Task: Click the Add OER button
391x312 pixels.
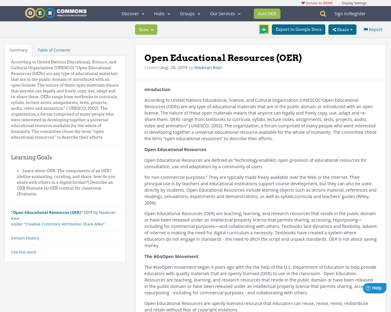Action: point(267,13)
